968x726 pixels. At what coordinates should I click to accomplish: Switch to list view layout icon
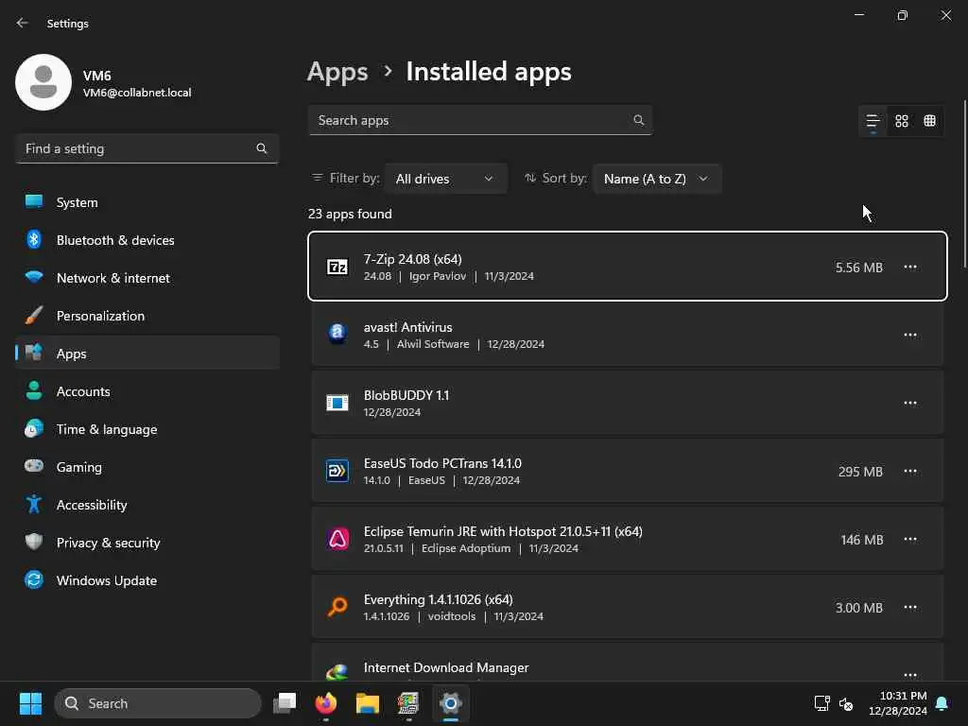coord(873,121)
